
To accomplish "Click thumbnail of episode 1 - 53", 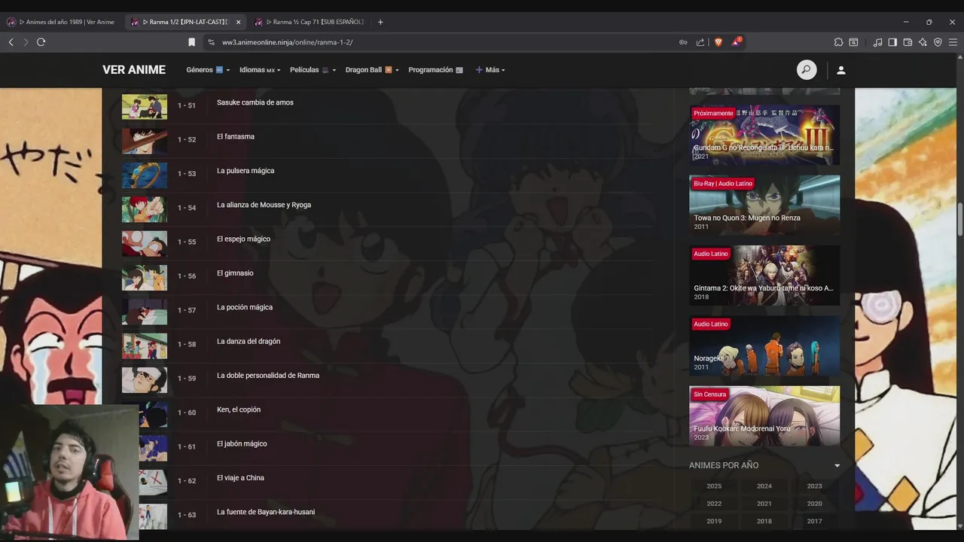I will [x=145, y=175].
